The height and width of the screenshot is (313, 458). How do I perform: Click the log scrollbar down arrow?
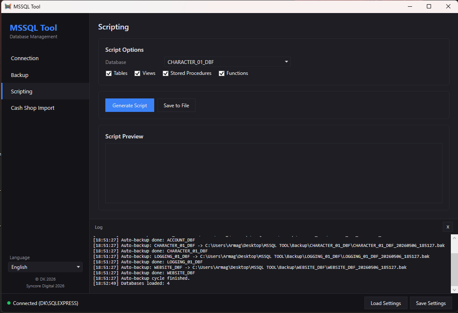tap(454, 290)
